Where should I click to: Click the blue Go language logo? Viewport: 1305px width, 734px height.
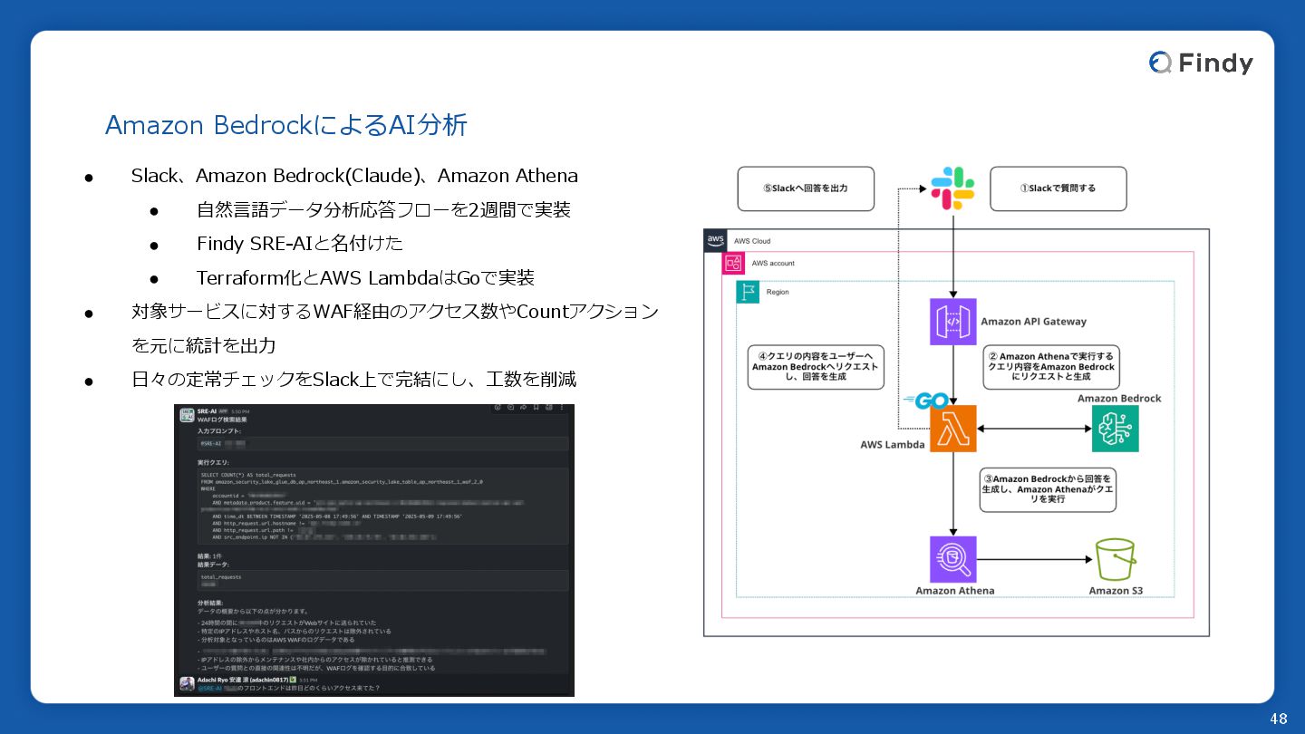pyautogui.click(x=925, y=400)
